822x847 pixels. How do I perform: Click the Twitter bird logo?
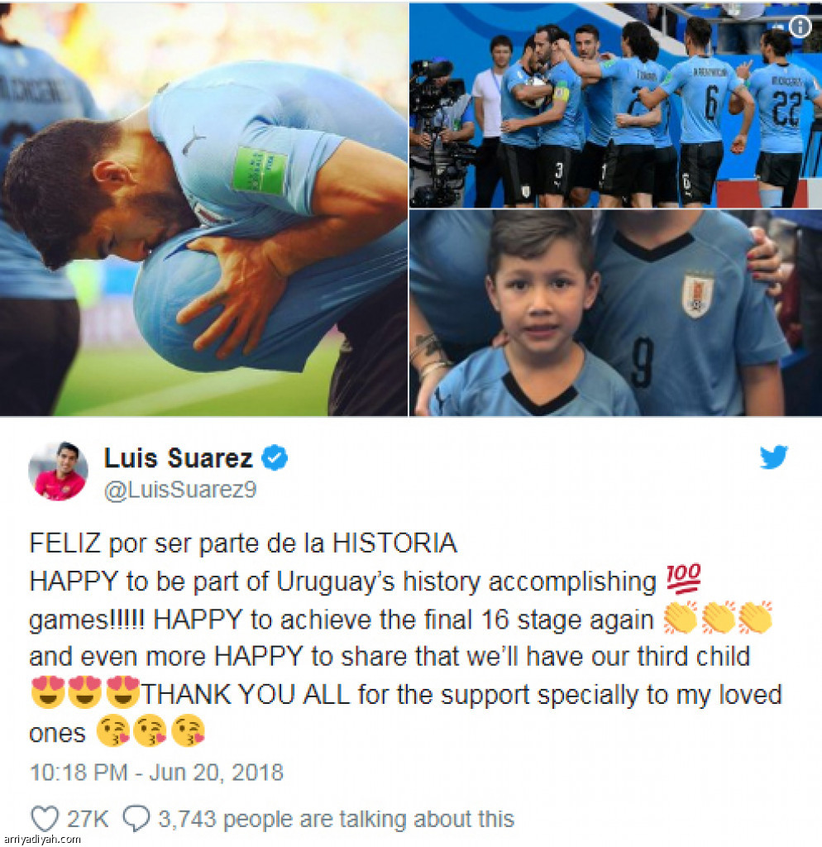(x=773, y=457)
